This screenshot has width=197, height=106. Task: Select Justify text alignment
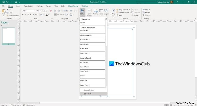point(63,15)
